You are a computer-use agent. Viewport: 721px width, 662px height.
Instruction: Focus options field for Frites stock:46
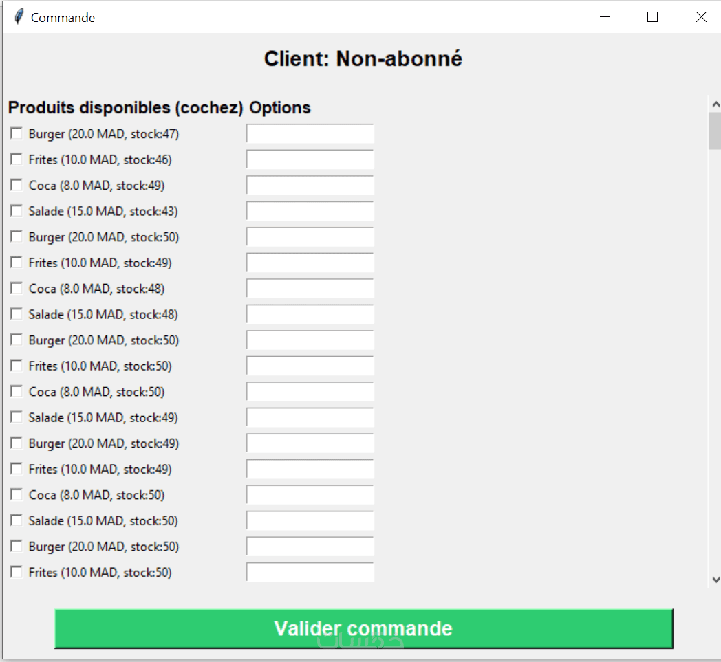[x=310, y=159]
